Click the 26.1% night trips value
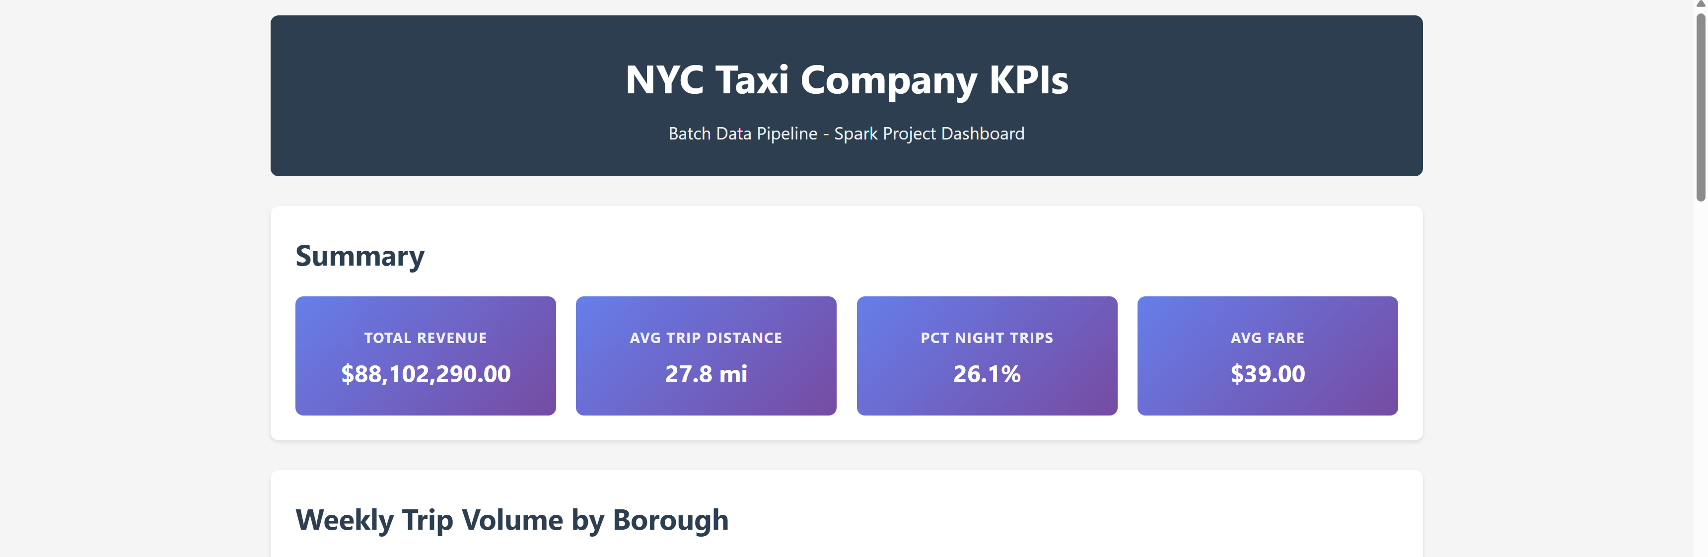The height and width of the screenshot is (557, 1708). 987,374
